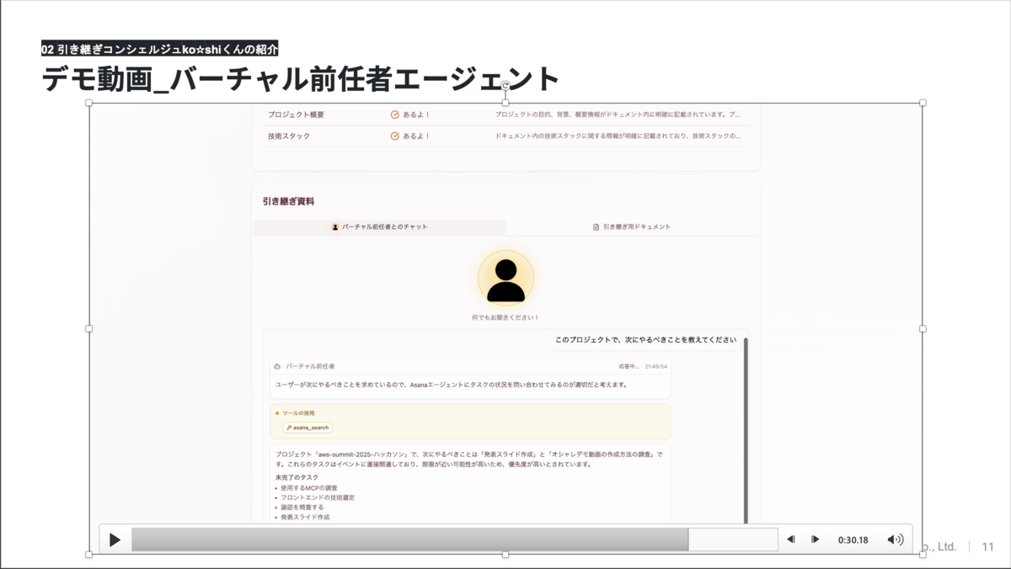Viewport: 1011px width, 569px height.
Task: Click slide page number 11
Action: click(x=988, y=546)
